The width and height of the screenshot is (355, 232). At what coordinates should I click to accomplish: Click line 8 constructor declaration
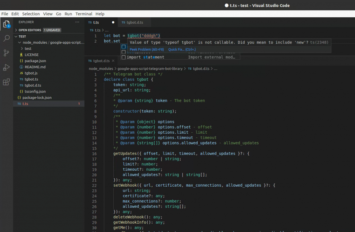tap(145, 111)
